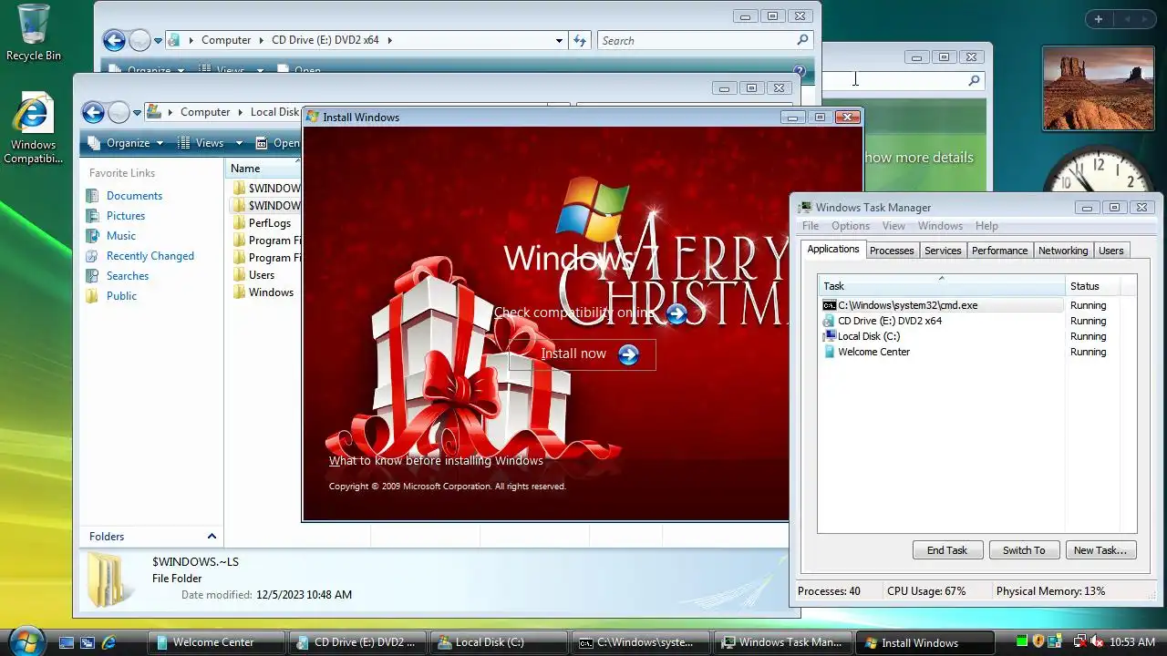
Task: Click the slideshow gadget picture
Action: coord(1098,88)
